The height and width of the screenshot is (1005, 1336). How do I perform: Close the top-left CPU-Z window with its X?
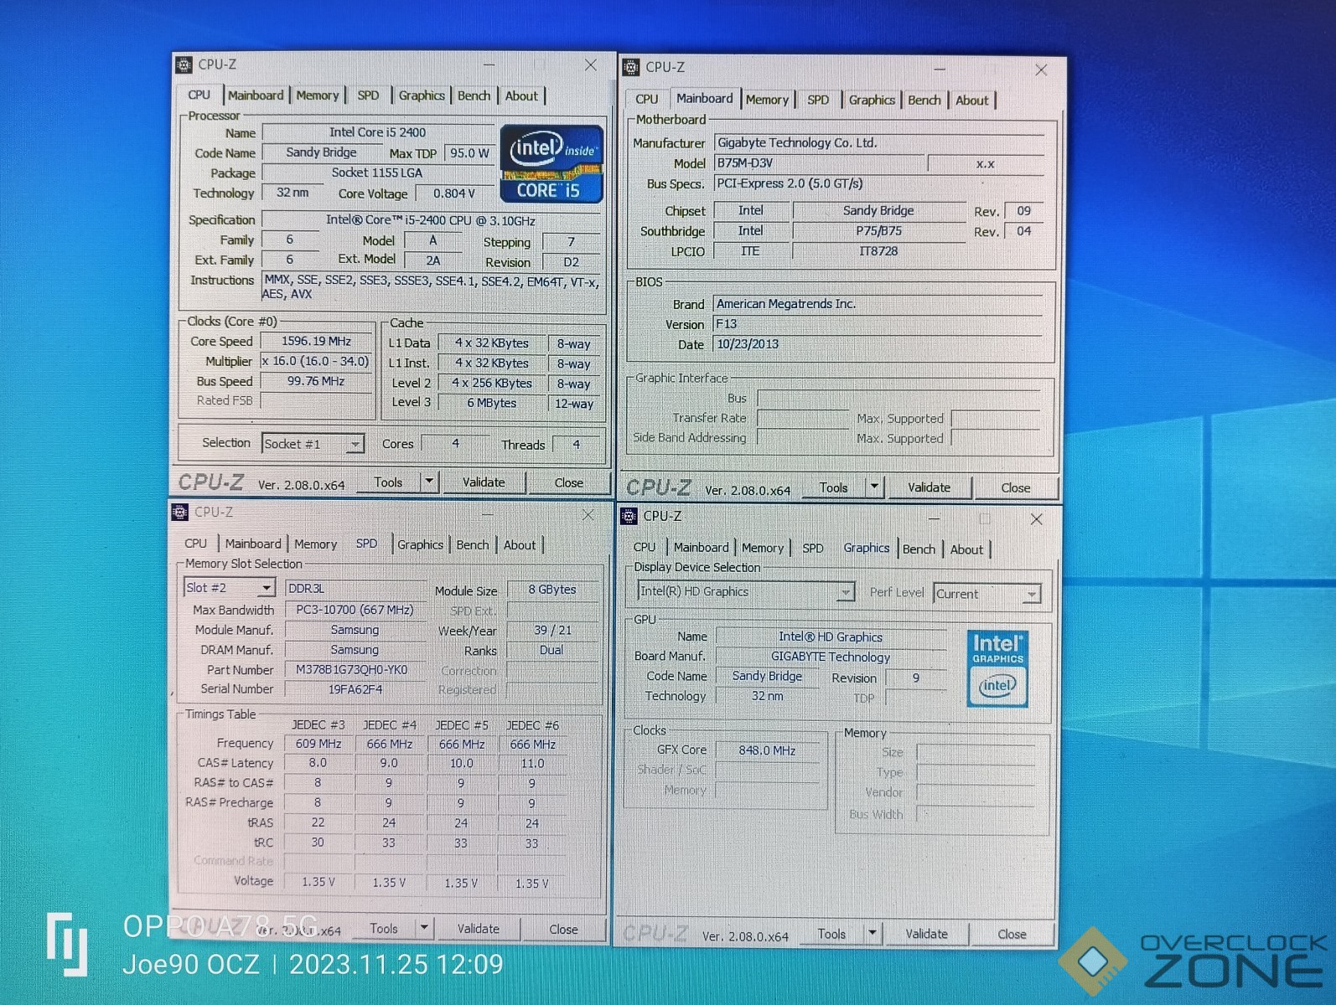(591, 65)
